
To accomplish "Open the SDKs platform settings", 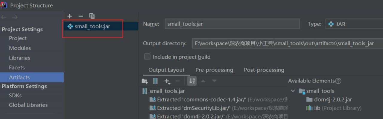I will pyautogui.click(x=15, y=95).
